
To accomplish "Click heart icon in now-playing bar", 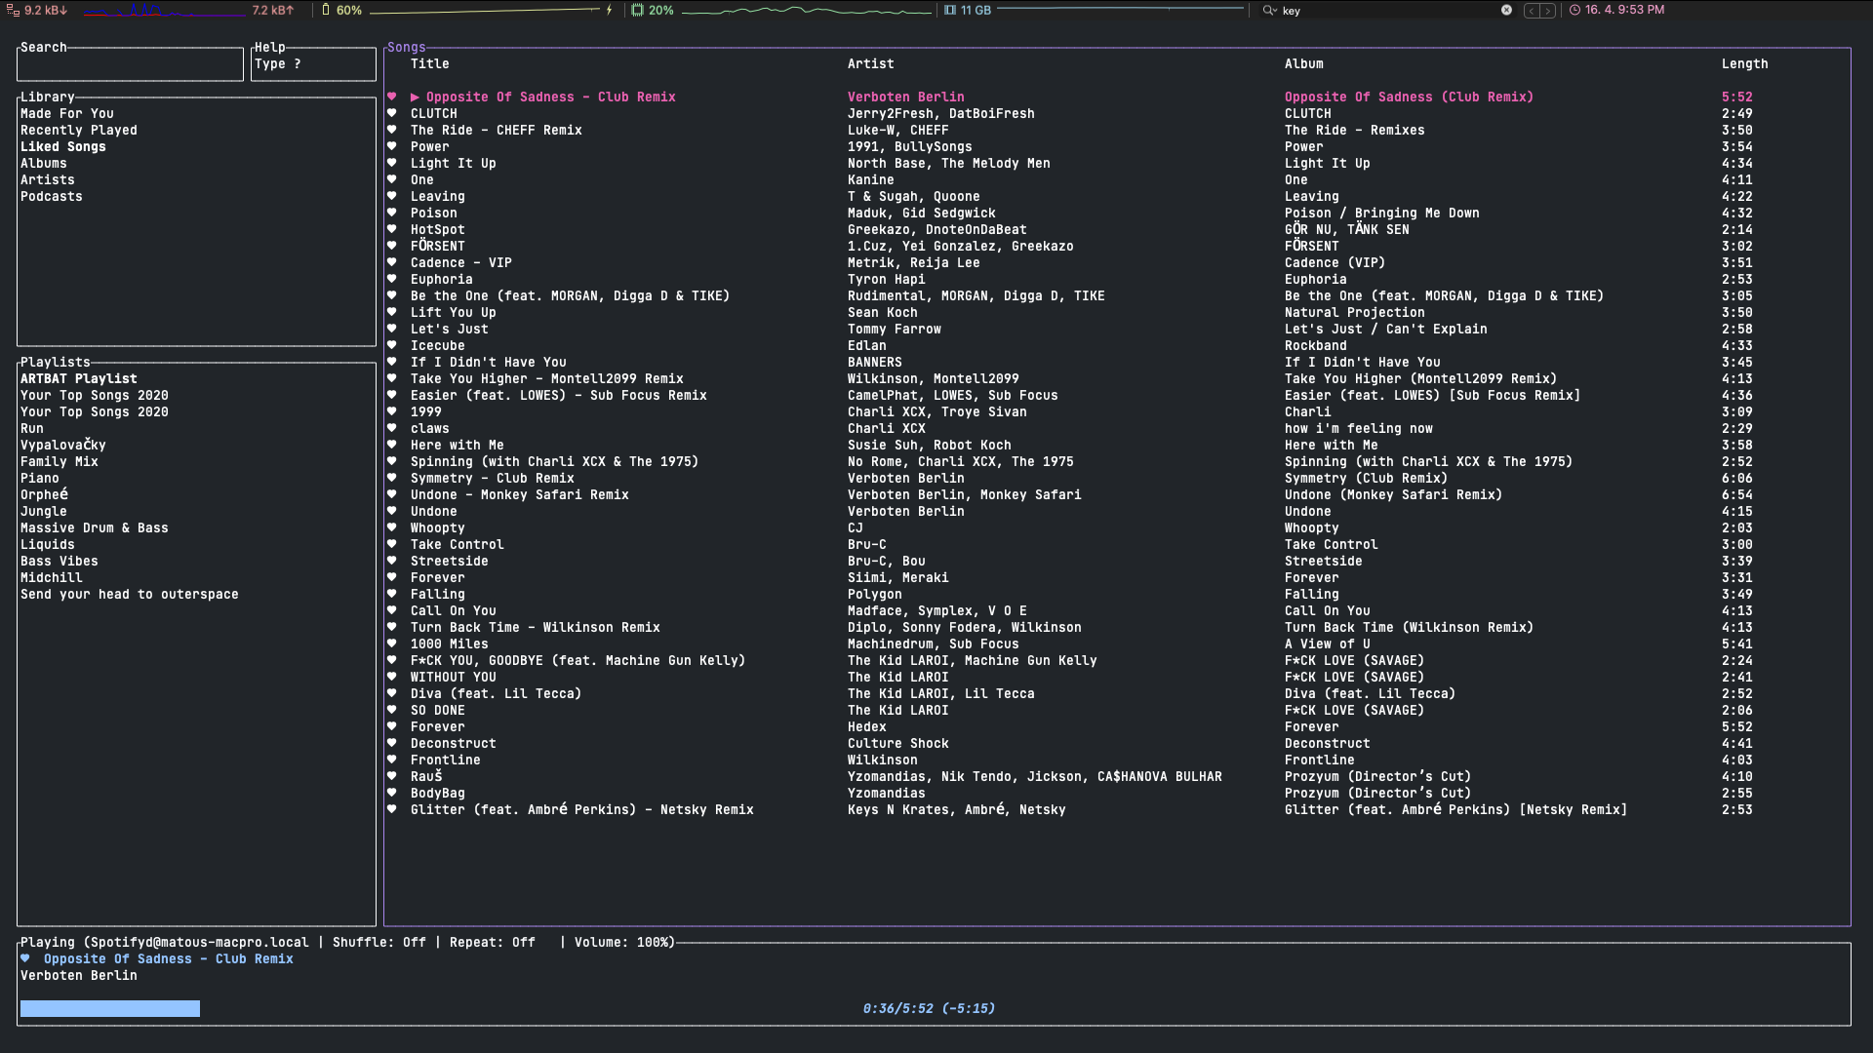I will pos(25,958).
